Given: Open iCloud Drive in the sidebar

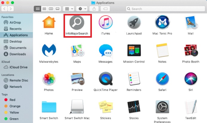Looking at the screenshot, I should pos(16,67).
